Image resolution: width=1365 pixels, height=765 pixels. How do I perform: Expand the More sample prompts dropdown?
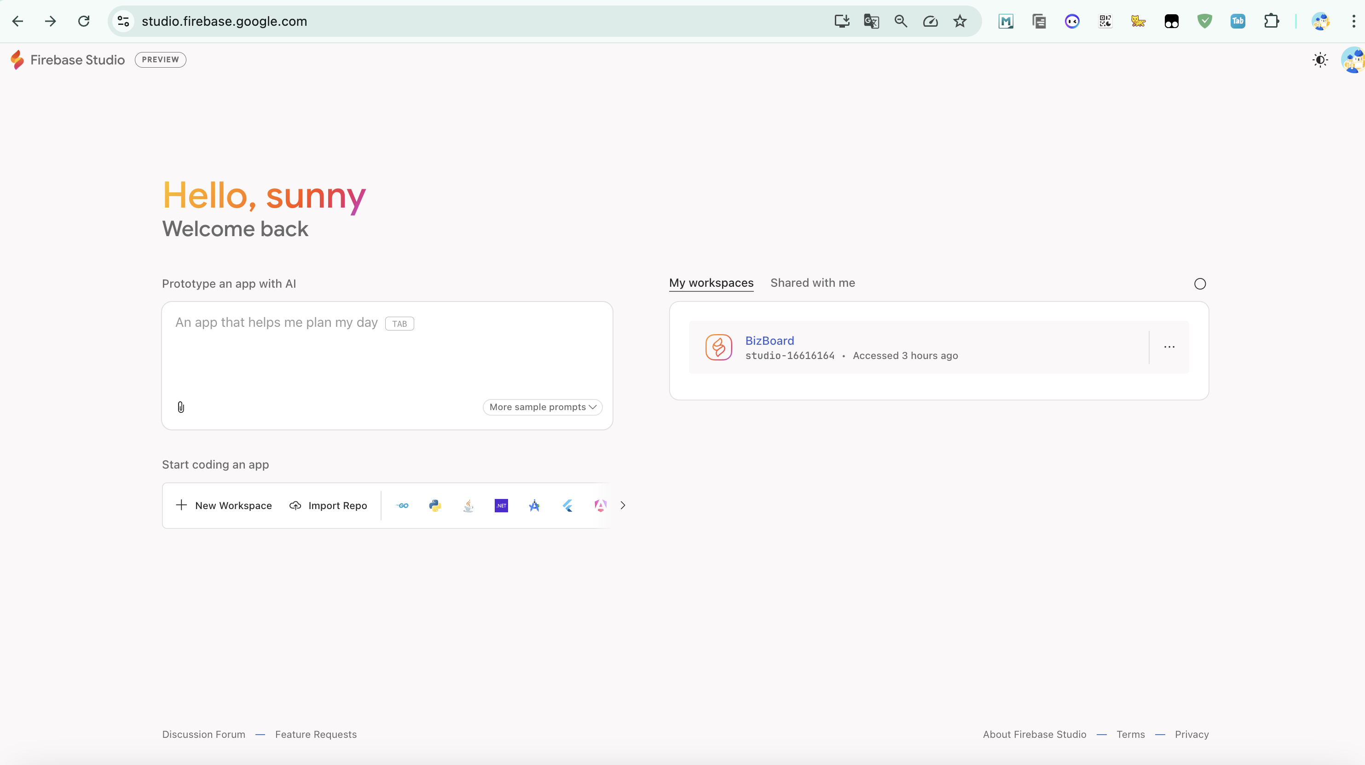click(x=543, y=407)
